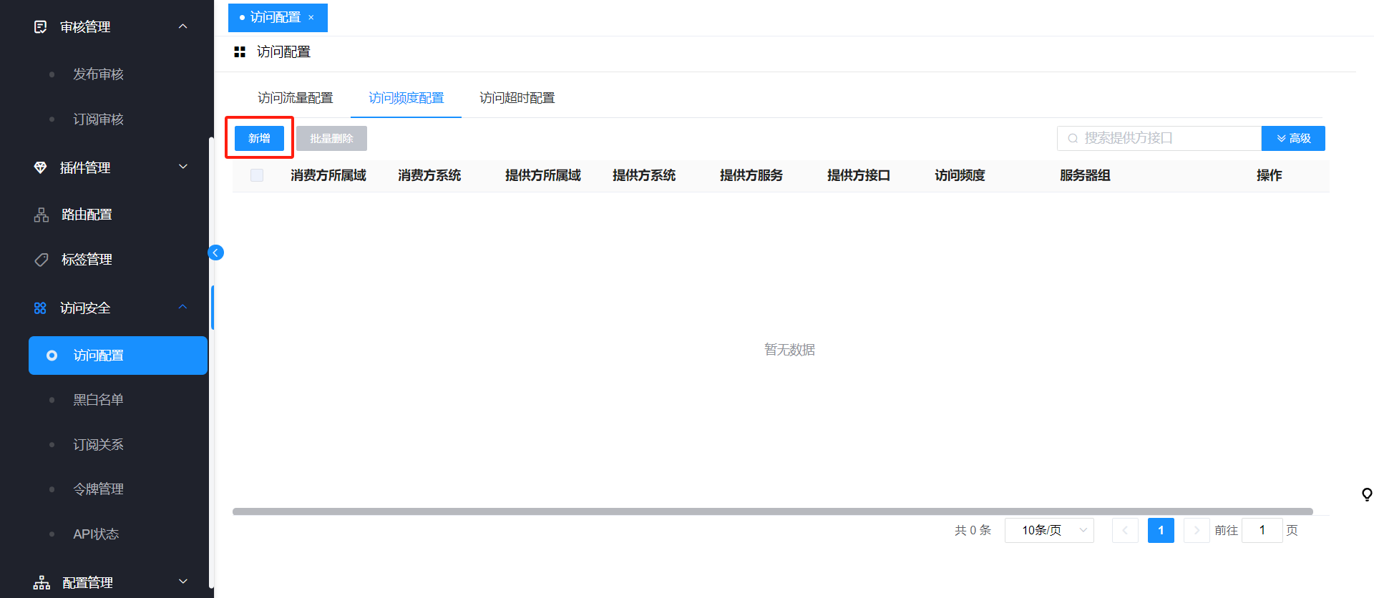
Task: Close the 访问配置 tab with x
Action: click(x=311, y=18)
